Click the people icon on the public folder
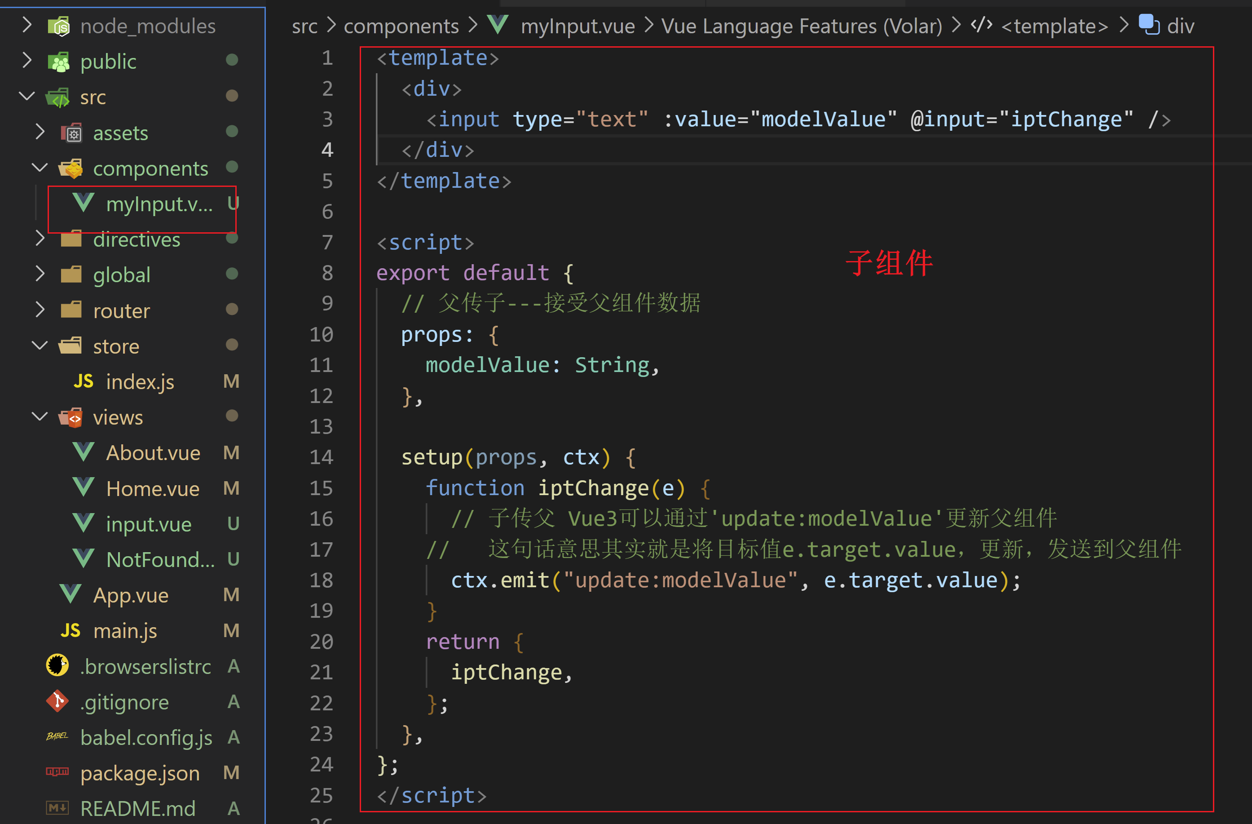1252x824 pixels. point(59,61)
